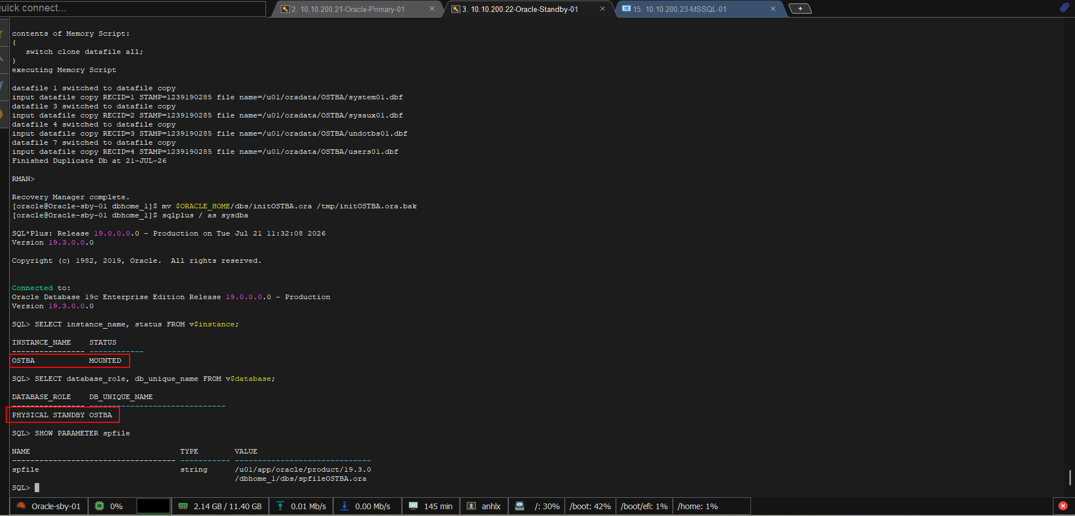Close the MSSQL-01 tab
The width and height of the screenshot is (1075, 516).
point(773,9)
